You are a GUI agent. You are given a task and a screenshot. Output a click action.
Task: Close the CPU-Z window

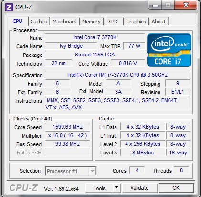[186, 5]
